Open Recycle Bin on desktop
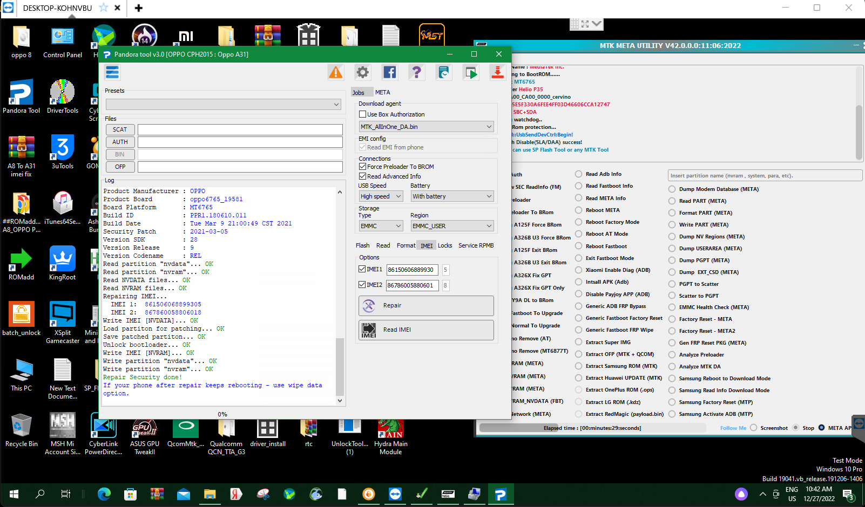This screenshot has height=507, width=865. pos(22,430)
